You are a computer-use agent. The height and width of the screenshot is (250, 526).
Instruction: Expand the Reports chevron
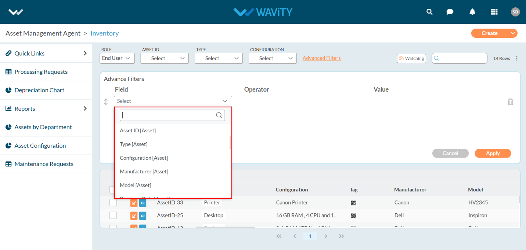pos(85,109)
